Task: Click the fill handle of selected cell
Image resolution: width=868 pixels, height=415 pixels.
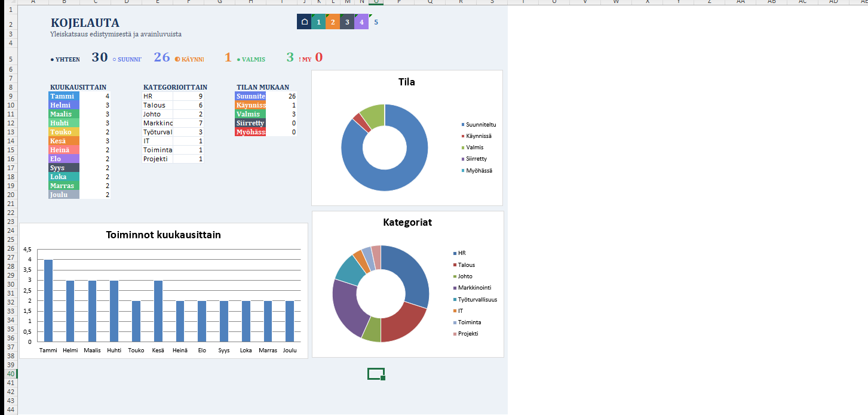Action: tap(383, 378)
